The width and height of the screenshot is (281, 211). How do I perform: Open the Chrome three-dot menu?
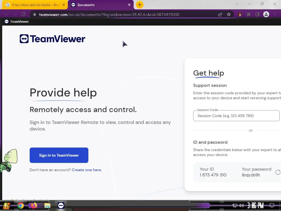click(275, 14)
